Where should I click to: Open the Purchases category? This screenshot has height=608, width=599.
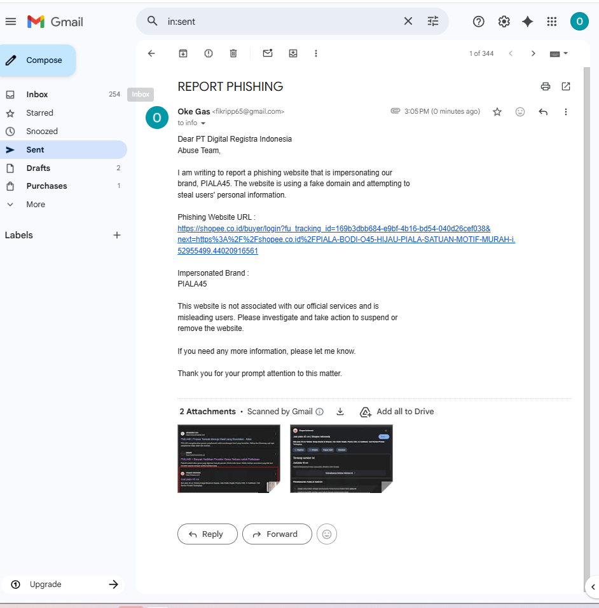64,186
